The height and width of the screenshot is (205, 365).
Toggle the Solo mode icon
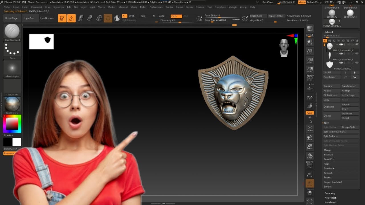(x=309, y=192)
